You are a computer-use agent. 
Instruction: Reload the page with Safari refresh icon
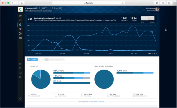[123, 3]
